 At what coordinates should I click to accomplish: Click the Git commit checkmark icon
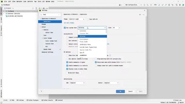(162, 5)
